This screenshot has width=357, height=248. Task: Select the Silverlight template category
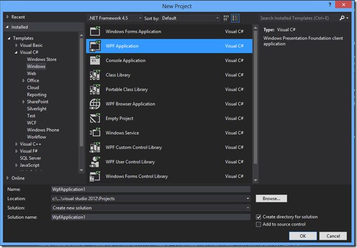point(37,109)
